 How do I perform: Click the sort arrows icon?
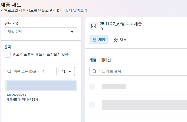point(63,71)
